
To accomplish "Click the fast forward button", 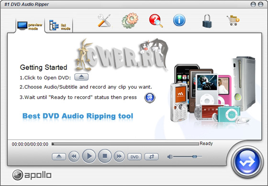I will coord(119,156).
